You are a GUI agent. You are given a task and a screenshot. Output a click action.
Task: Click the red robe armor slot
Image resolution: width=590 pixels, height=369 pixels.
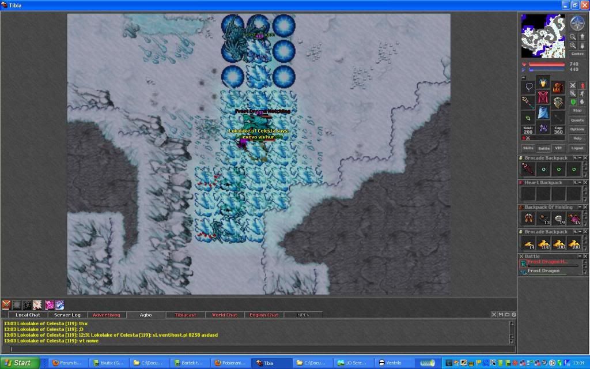coord(543,97)
